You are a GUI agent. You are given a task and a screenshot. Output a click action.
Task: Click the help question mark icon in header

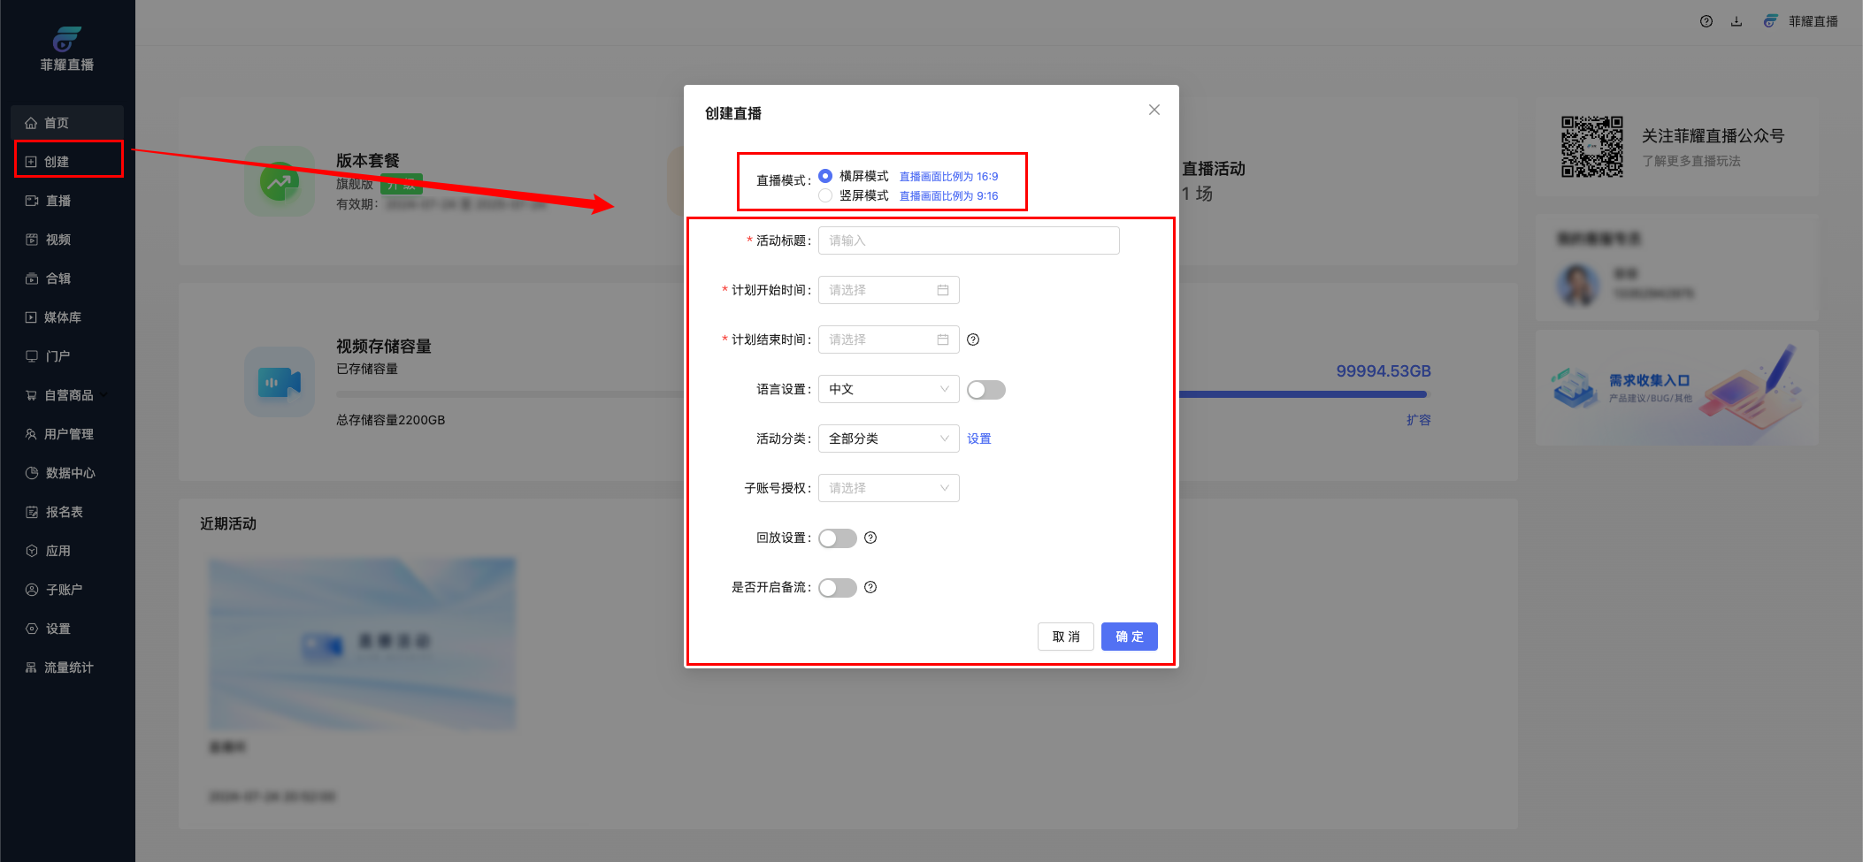click(1706, 21)
